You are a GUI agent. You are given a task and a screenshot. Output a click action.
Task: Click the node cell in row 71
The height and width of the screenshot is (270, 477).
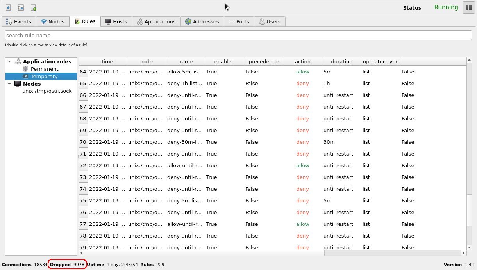pos(146,154)
